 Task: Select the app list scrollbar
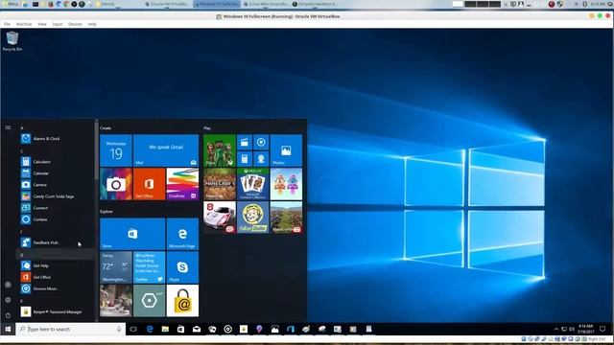click(96, 150)
